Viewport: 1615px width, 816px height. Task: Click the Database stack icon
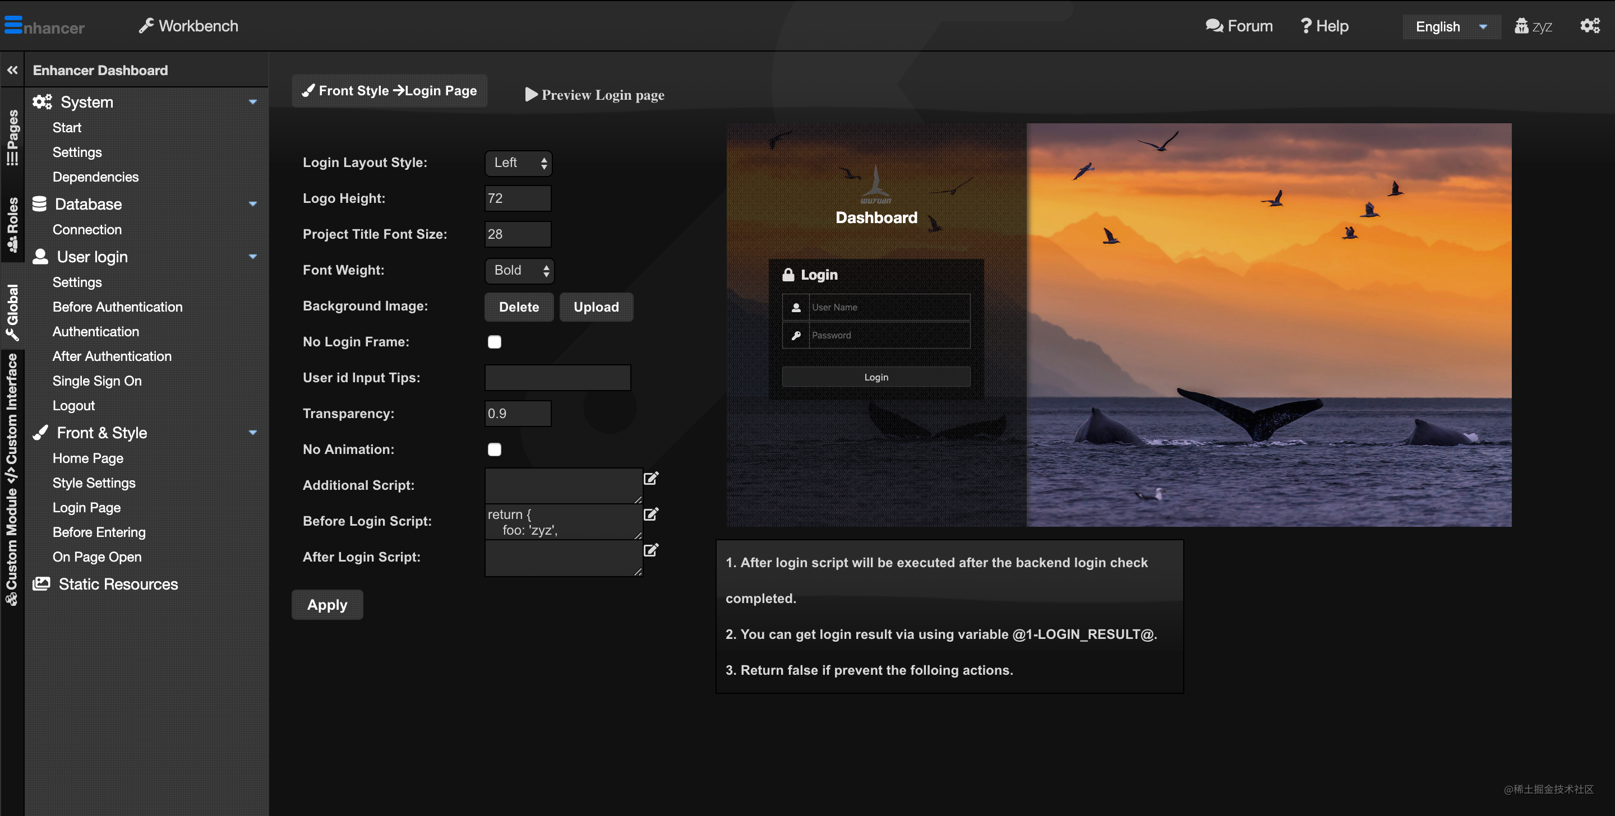click(39, 203)
